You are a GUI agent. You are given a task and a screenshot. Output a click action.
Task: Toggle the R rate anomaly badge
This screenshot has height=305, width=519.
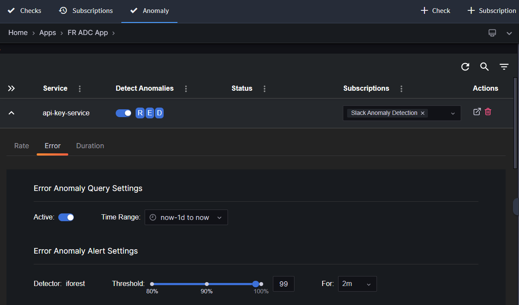click(140, 113)
